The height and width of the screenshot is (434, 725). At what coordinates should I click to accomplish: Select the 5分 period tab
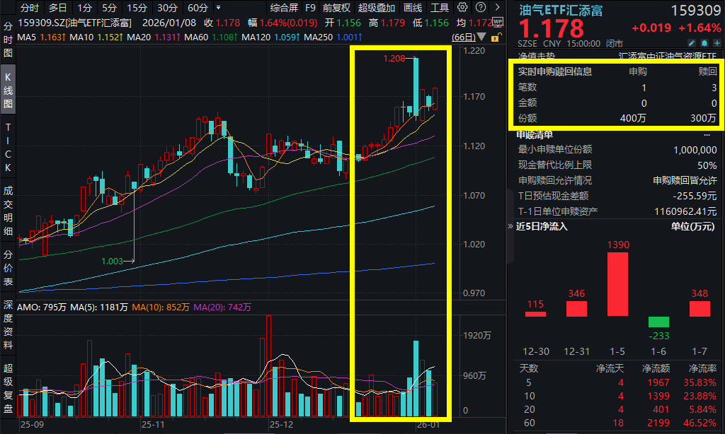click(110, 8)
